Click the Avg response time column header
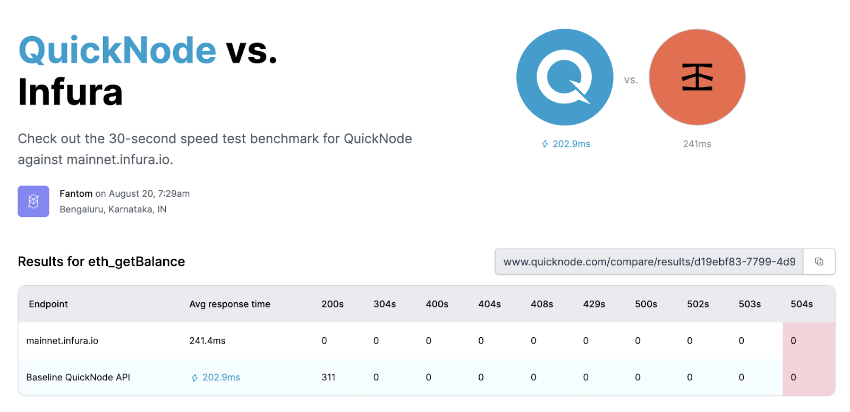This screenshot has height=412, width=850. pos(229,304)
